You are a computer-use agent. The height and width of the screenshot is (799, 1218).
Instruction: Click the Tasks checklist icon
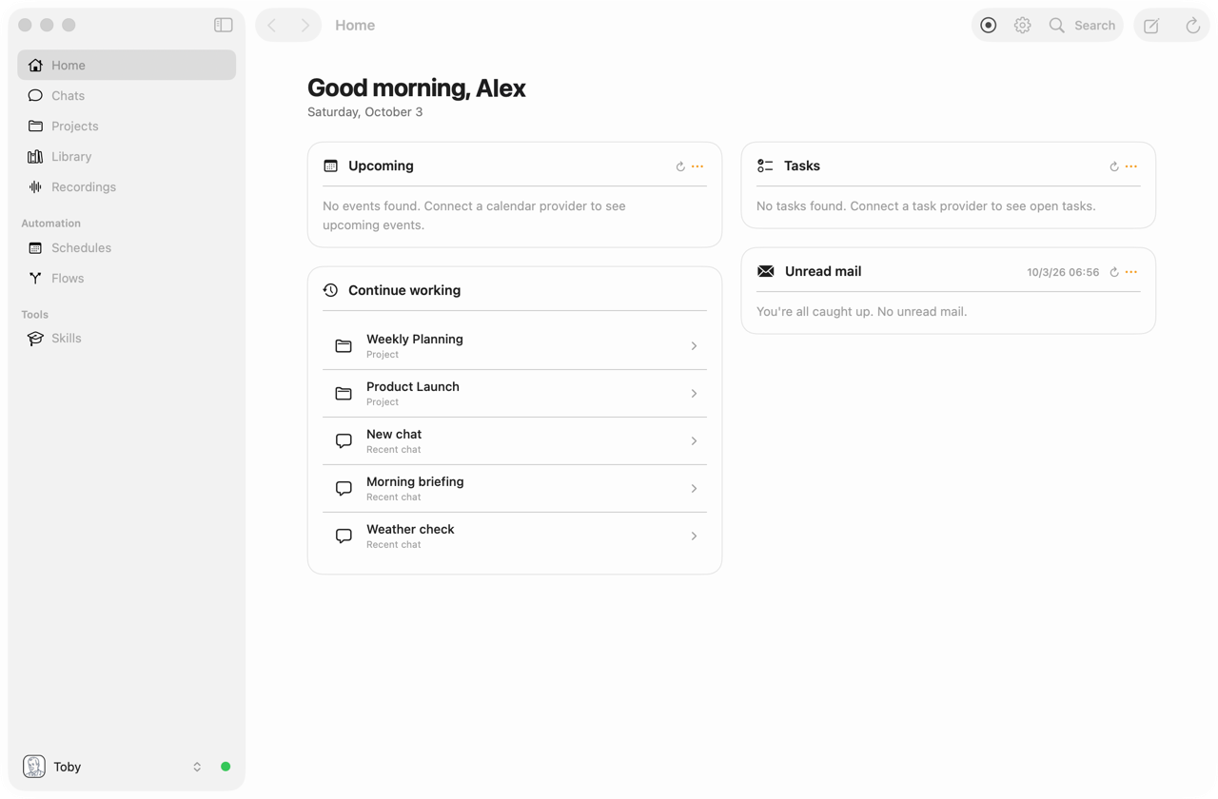[765, 166]
